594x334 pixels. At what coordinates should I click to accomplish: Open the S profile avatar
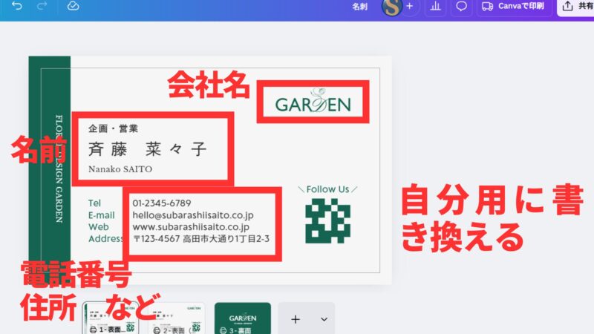392,7
